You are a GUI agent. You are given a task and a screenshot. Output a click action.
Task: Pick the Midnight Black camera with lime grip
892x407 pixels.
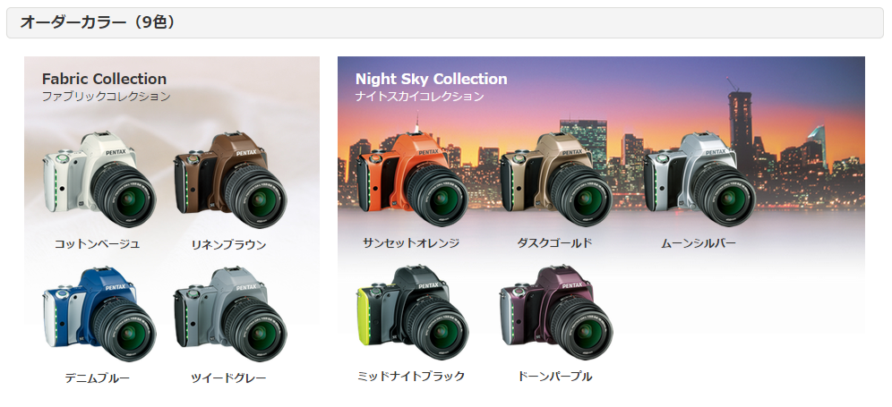(x=412, y=313)
